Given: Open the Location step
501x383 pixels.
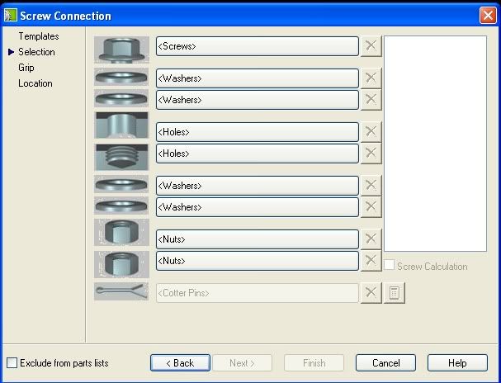Looking at the screenshot, I should (x=35, y=83).
